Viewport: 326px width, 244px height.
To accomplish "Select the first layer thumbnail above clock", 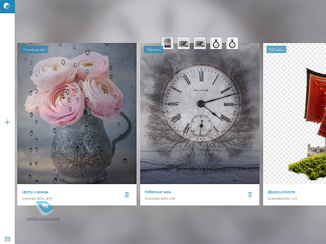I will coord(168,43).
